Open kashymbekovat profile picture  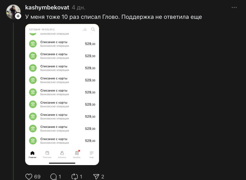(13, 12)
